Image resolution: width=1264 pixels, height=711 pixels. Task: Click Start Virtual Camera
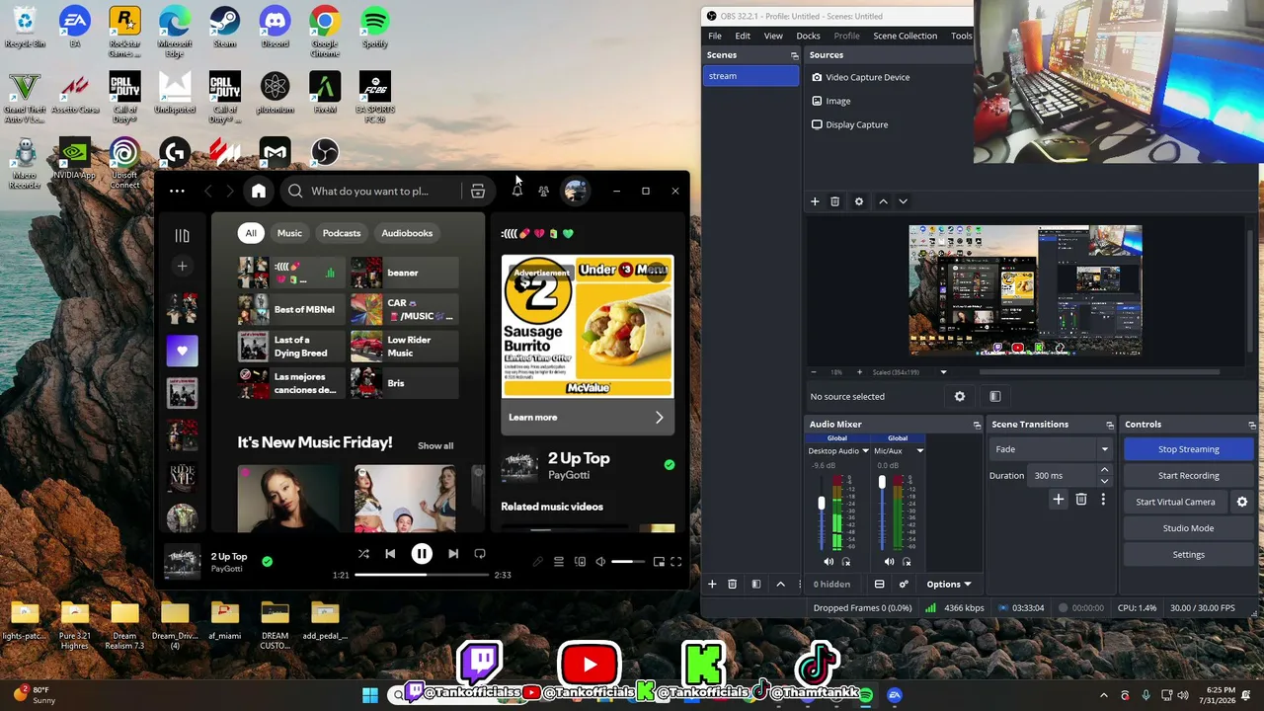pyautogui.click(x=1175, y=502)
